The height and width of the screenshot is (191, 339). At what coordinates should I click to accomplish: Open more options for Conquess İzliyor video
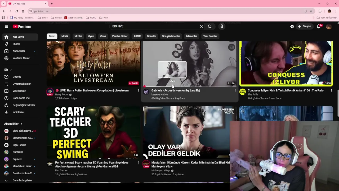coord(331,91)
